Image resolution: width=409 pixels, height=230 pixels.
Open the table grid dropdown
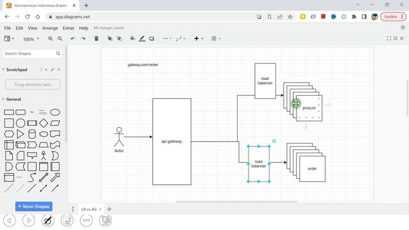216,38
